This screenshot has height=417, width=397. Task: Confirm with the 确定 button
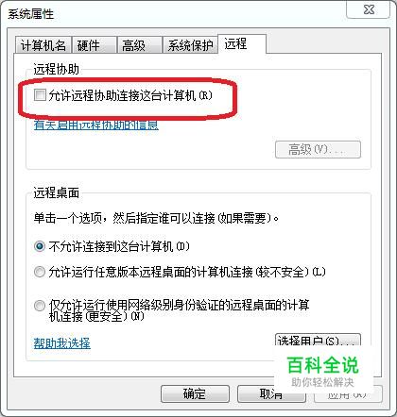pyautogui.click(x=195, y=393)
